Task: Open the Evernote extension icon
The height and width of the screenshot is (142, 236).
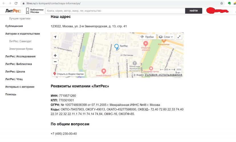Action: coord(229,3)
